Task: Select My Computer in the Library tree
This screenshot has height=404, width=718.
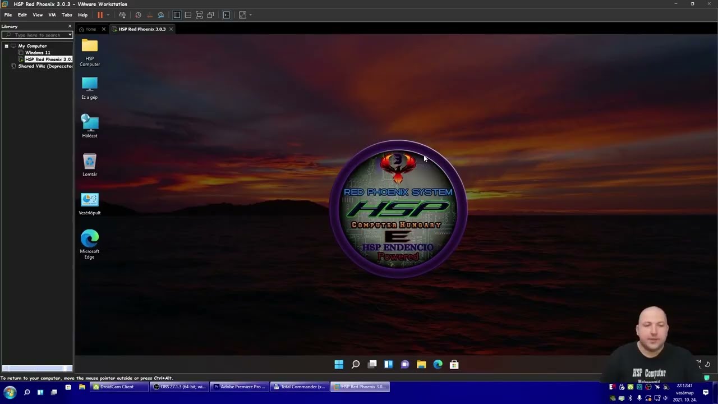Action: 32,46
